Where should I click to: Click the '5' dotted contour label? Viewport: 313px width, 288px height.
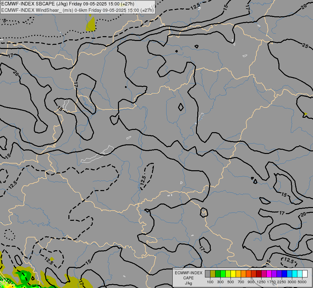click(x=4, y=21)
